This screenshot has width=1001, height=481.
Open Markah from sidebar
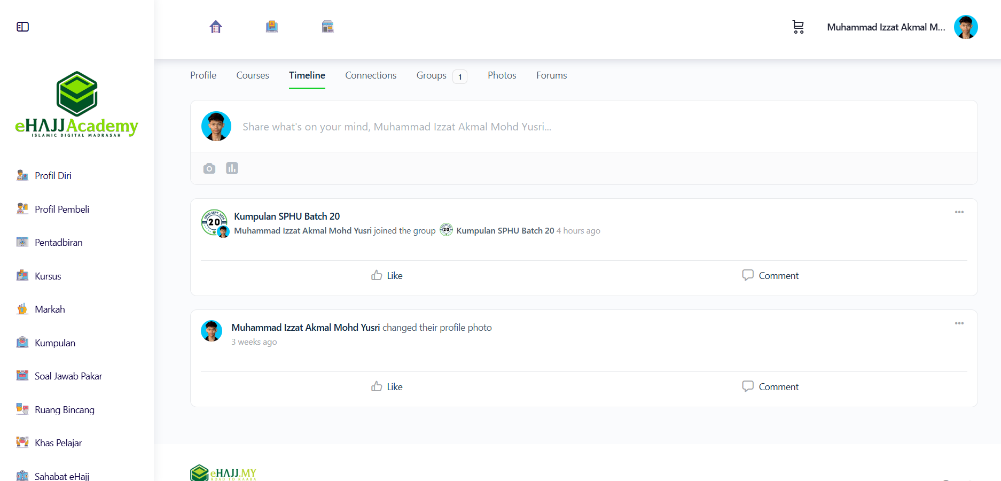[x=50, y=309]
